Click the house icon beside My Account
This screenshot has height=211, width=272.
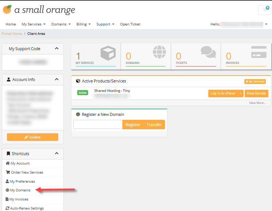(8, 163)
